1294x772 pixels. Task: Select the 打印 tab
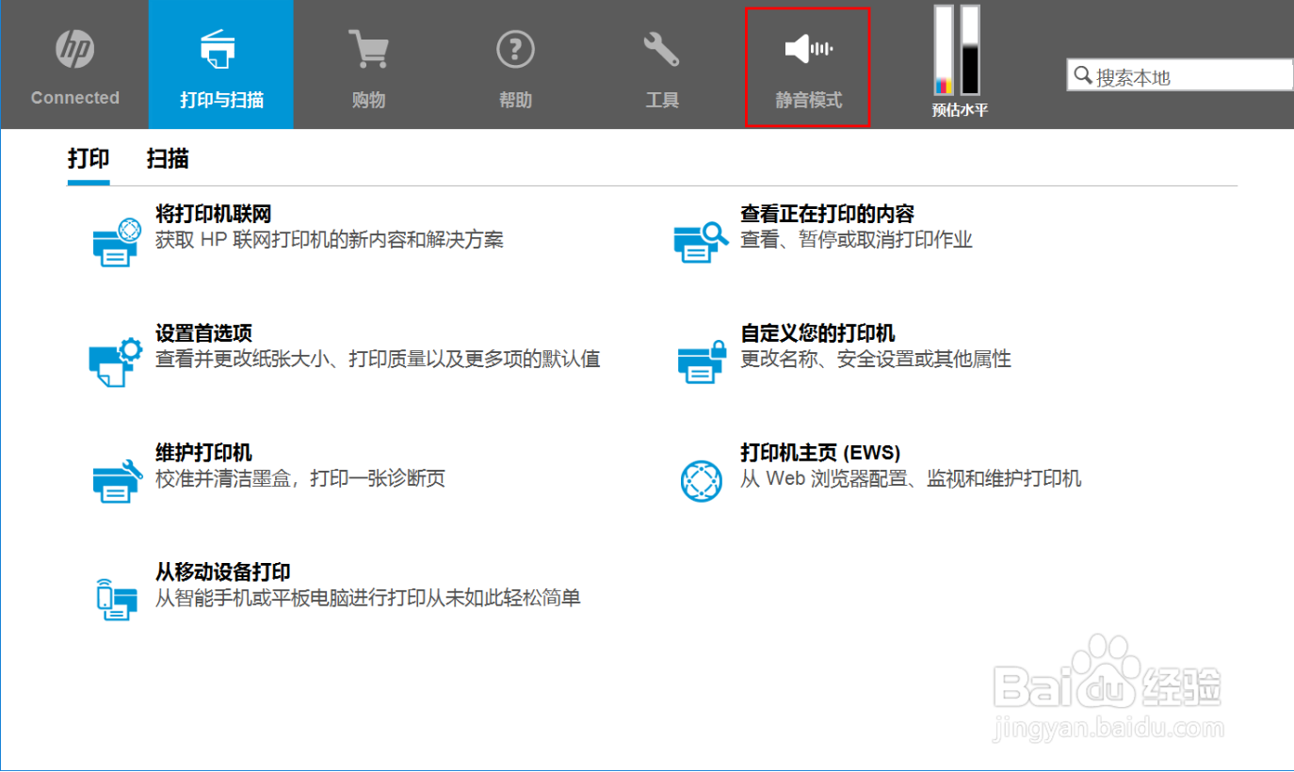click(88, 159)
